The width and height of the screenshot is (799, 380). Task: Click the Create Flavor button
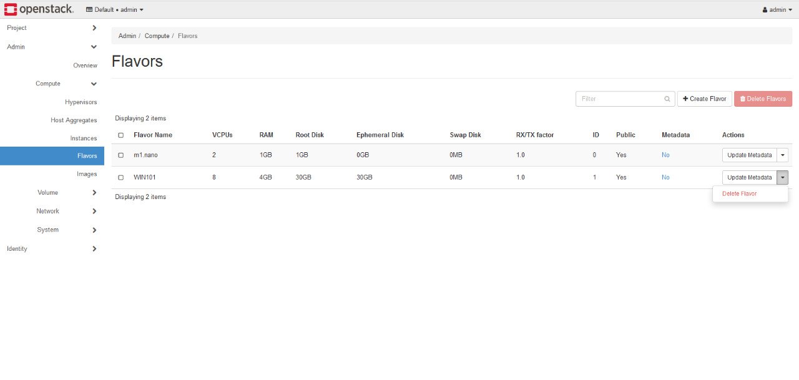pos(704,99)
